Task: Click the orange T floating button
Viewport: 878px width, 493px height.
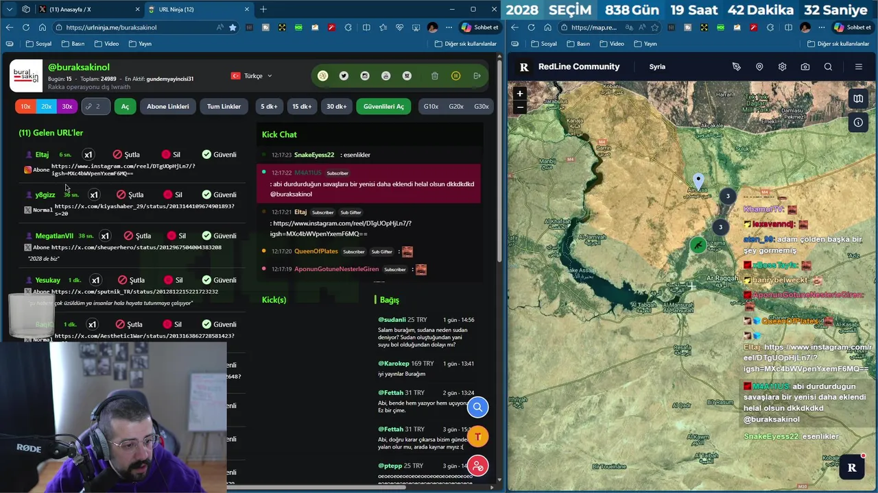Action: point(478,437)
